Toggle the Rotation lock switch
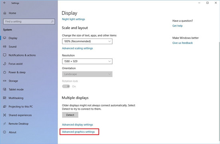Screen dimensions: 220x144 click(x=66, y=86)
